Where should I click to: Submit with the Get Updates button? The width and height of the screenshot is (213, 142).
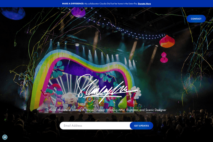point(142,126)
